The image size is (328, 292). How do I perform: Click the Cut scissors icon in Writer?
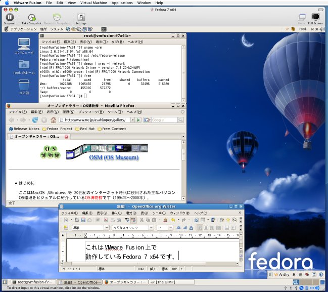click(x=142, y=220)
